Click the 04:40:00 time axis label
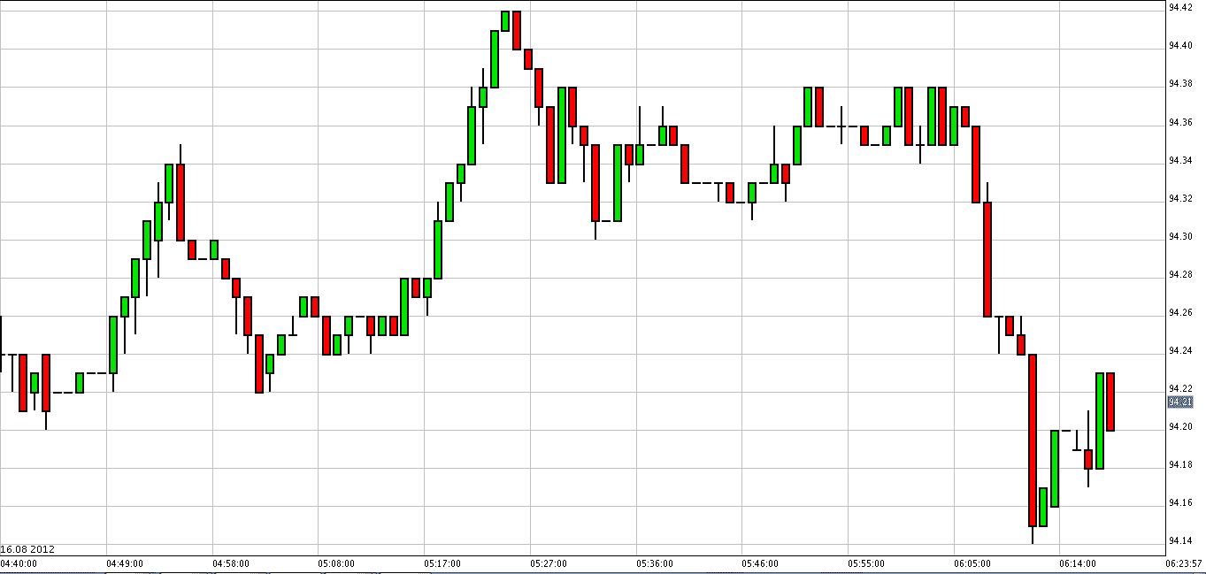This screenshot has width=1206, height=574. [19, 563]
